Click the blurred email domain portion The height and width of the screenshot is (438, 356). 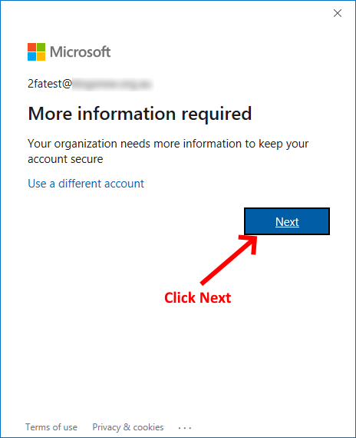[113, 84]
